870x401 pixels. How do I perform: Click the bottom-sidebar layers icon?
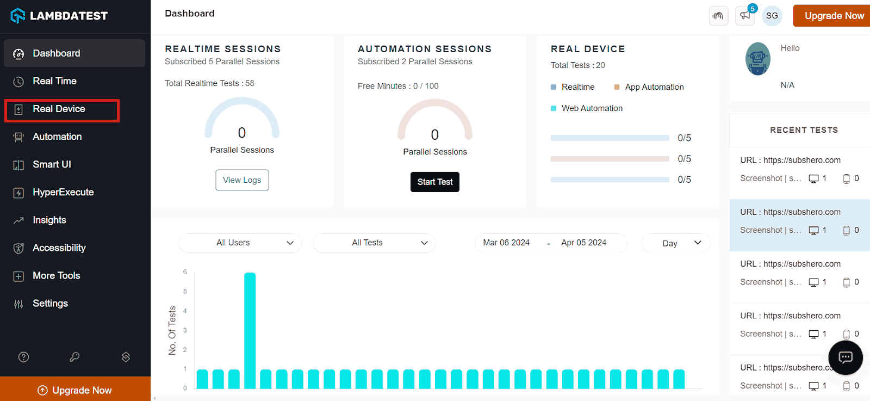click(x=126, y=357)
